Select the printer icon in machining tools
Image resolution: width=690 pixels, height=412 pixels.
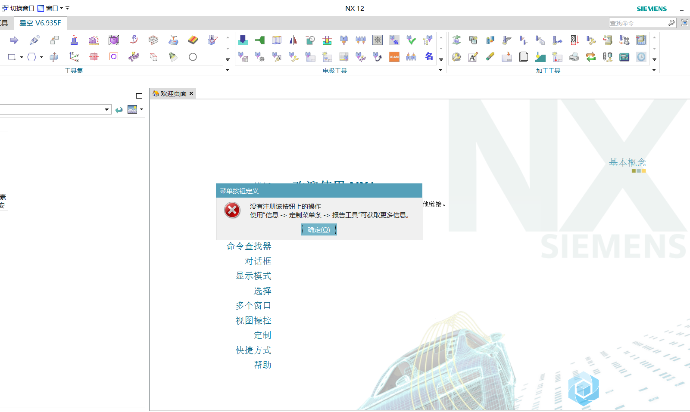pyautogui.click(x=574, y=57)
